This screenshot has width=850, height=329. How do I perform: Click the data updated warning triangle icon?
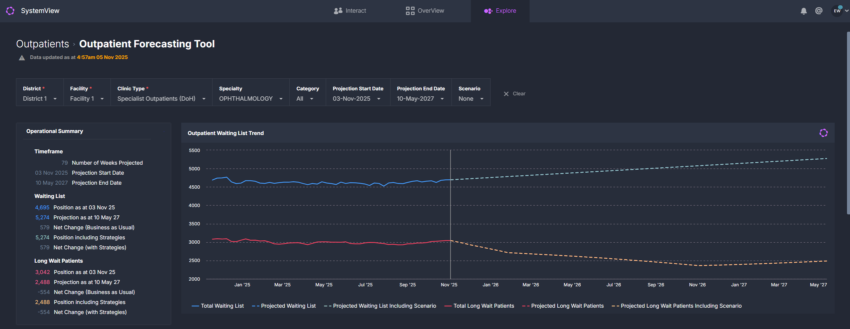click(22, 58)
